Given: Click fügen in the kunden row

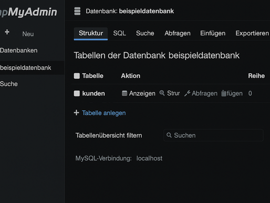Looking at the screenshot, I should [235, 94].
